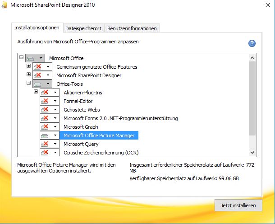
Task: Open install state dropdown for Office-Tools
Action: [x=42, y=84]
